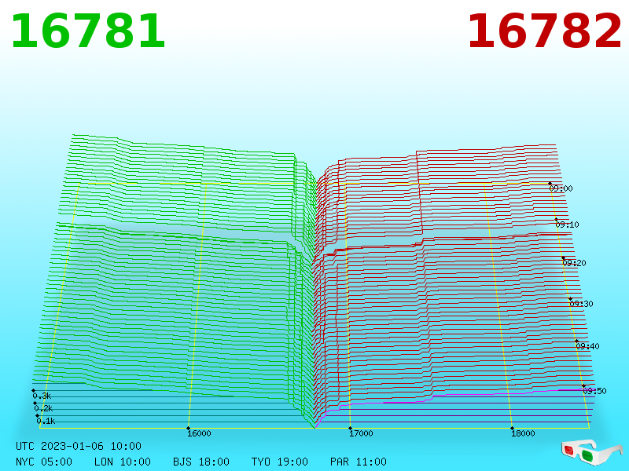
Task: Click the LON 10:00 time
Action: [123, 462]
